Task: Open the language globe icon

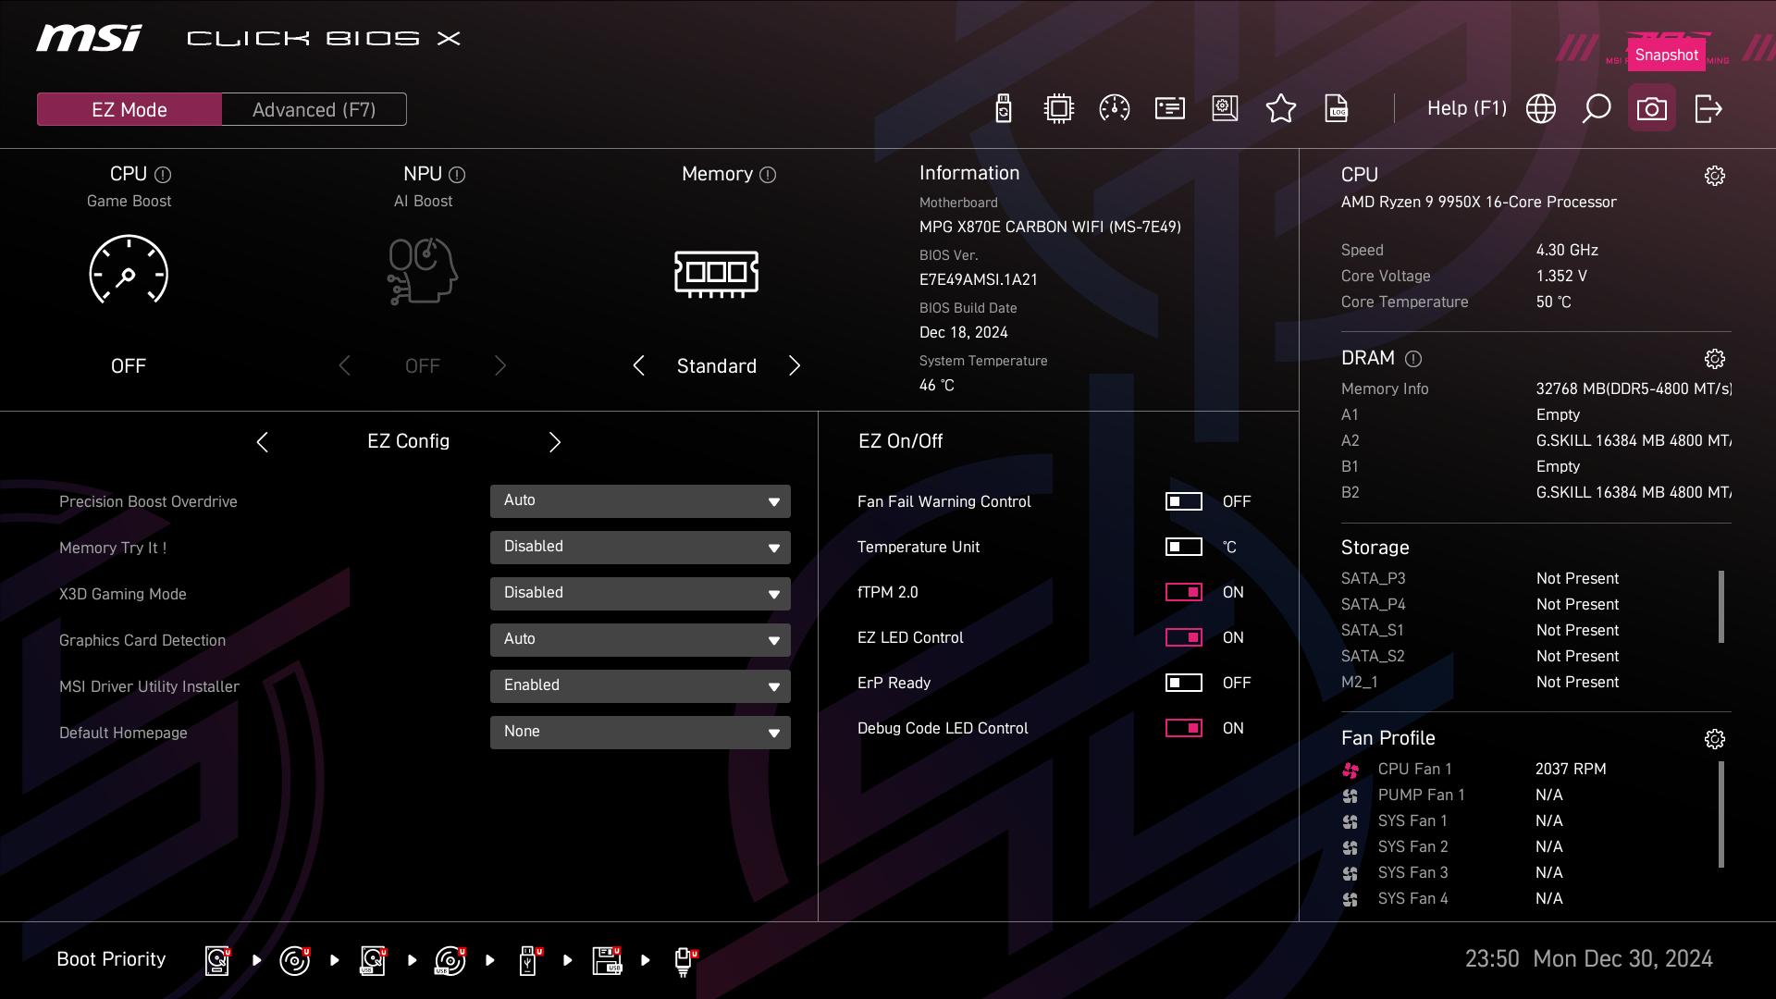Action: tap(1541, 109)
